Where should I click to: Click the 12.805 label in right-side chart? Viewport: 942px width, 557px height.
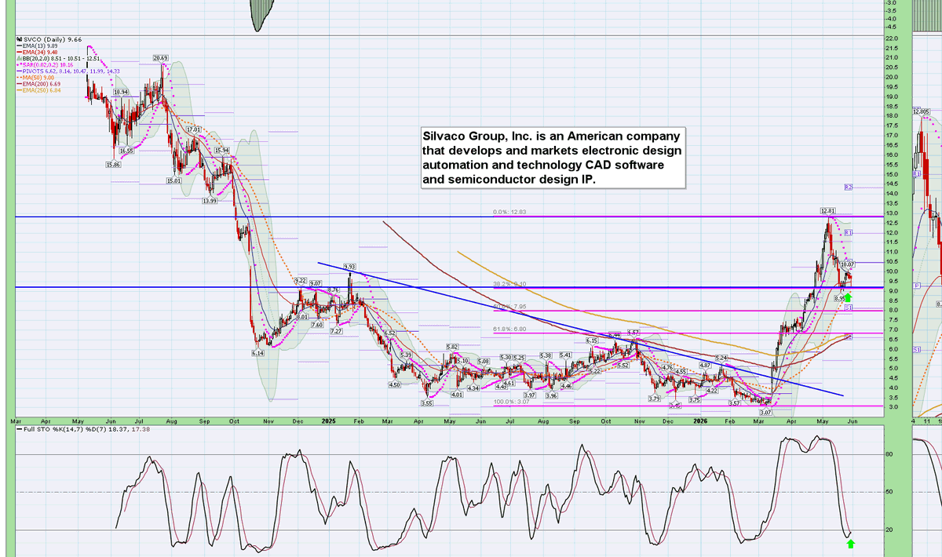(922, 112)
